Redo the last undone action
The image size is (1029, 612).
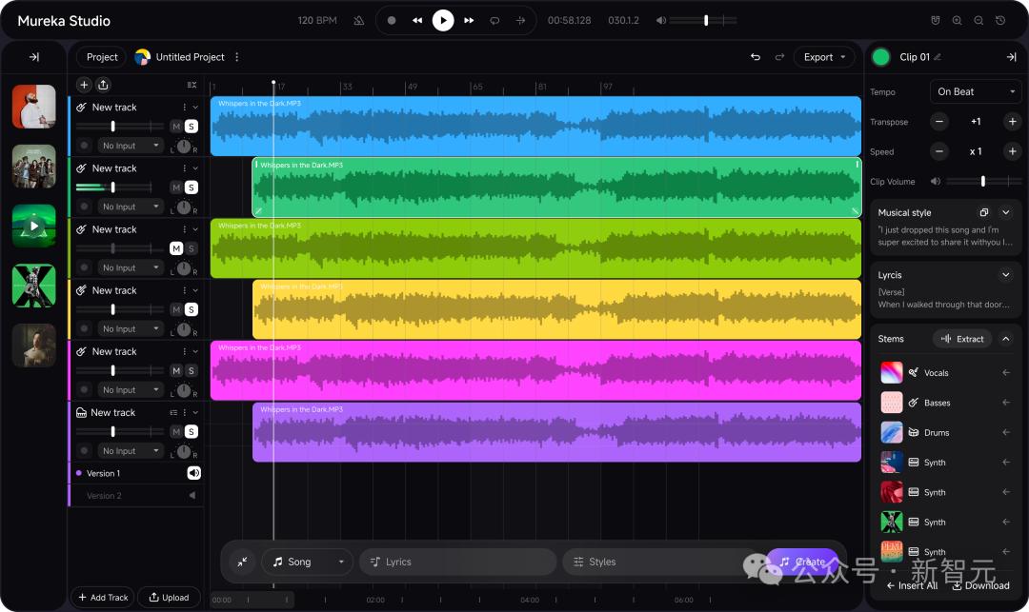(x=779, y=57)
